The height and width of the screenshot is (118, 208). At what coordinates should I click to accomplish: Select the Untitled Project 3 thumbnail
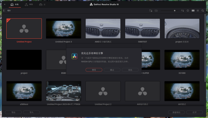[63, 29]
